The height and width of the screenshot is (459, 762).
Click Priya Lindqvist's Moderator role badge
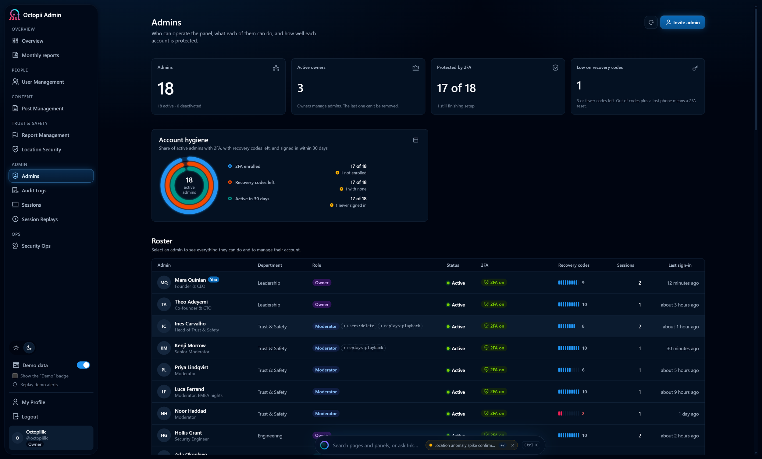tap(326, 370)
